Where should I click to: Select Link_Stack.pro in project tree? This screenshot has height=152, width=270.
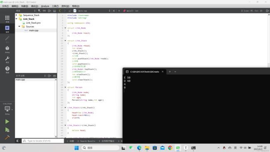coord(33,23)
